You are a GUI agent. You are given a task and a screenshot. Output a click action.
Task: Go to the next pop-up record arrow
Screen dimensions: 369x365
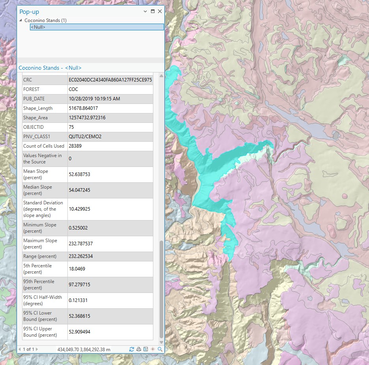point(37,349)
